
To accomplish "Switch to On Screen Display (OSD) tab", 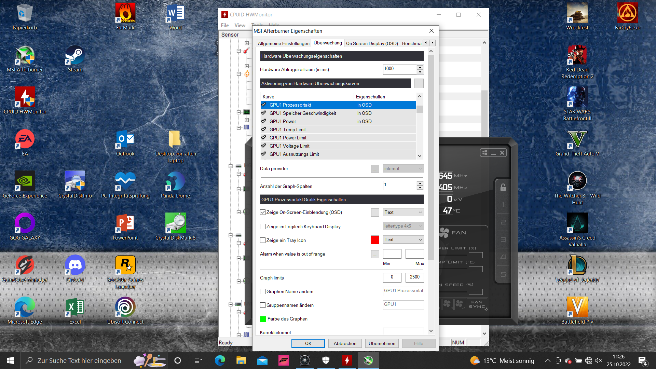I will coord(372,43).
